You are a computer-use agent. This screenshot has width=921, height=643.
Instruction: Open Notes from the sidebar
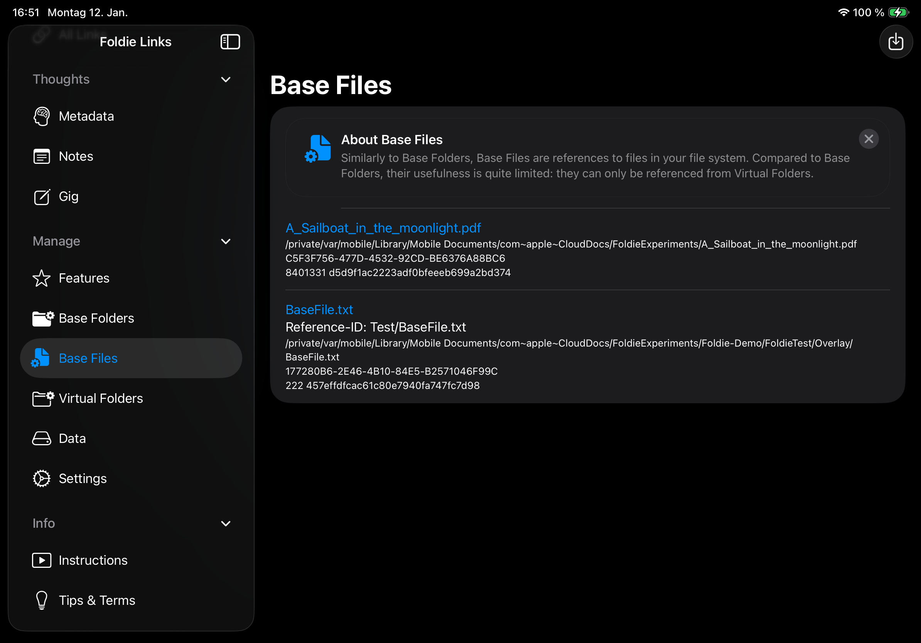tap(76, 157)
